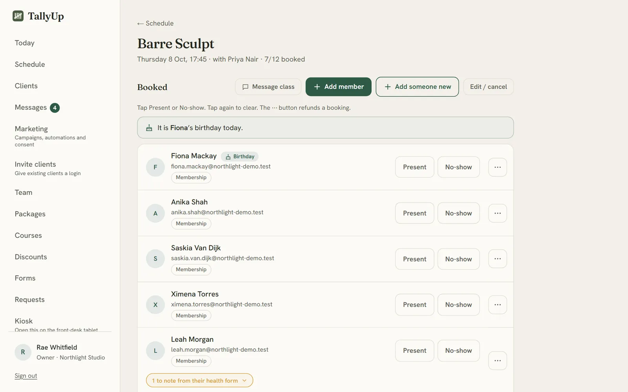Click Saskia Van Dijk's avatar S
628x392 pixels.
[x=155, y=259]
